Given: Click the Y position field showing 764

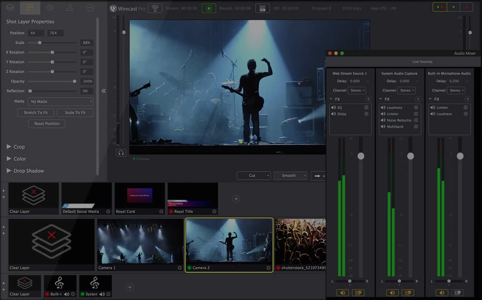Looking at the screenshot, I should click(55, 33).
